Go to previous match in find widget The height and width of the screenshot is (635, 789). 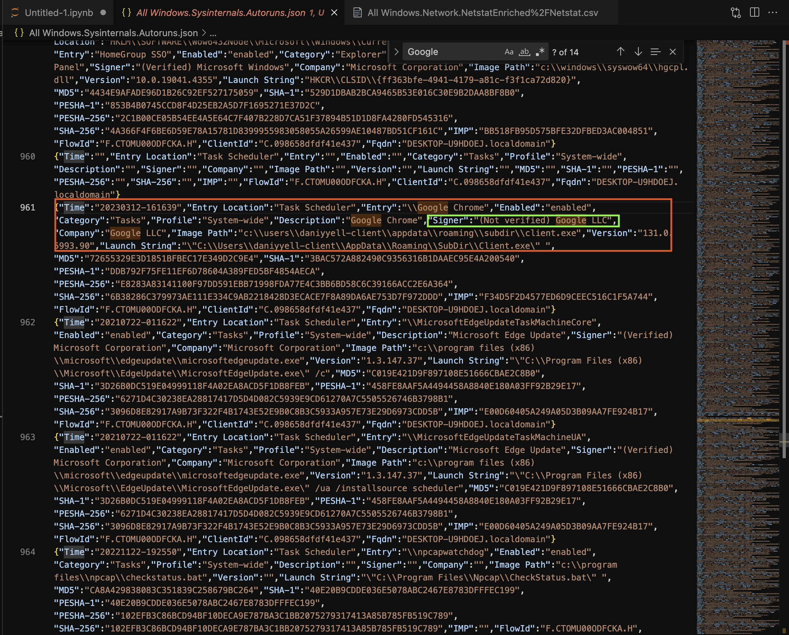coord(620,52)
